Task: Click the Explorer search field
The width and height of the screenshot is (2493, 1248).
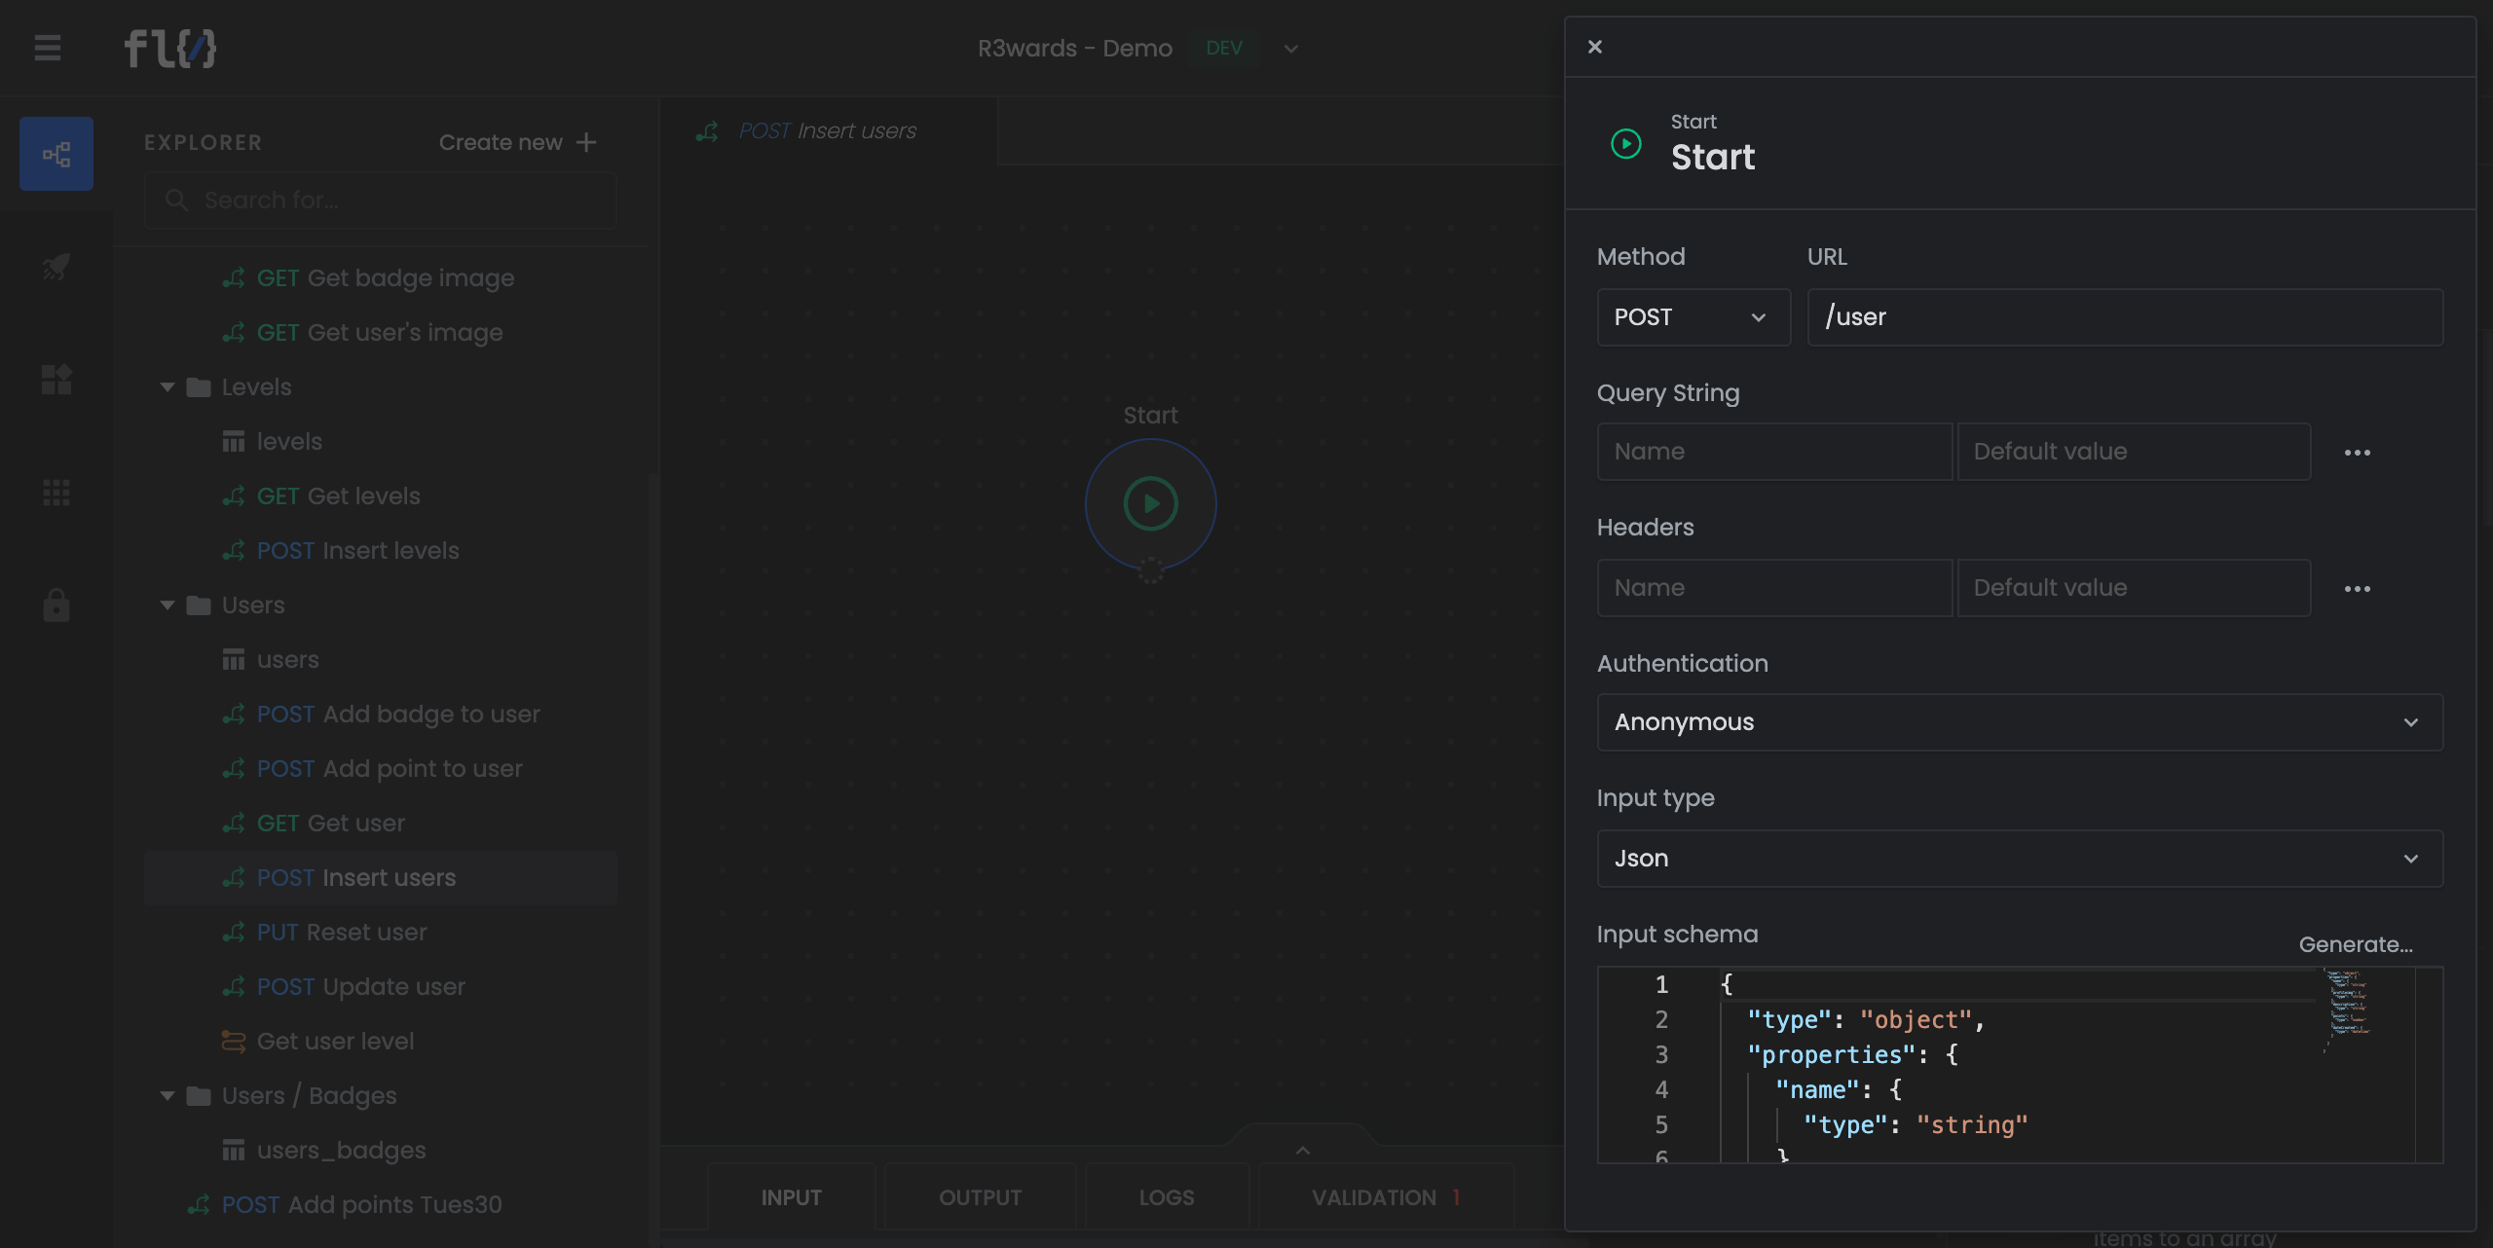Action: (x=381, y=201)
